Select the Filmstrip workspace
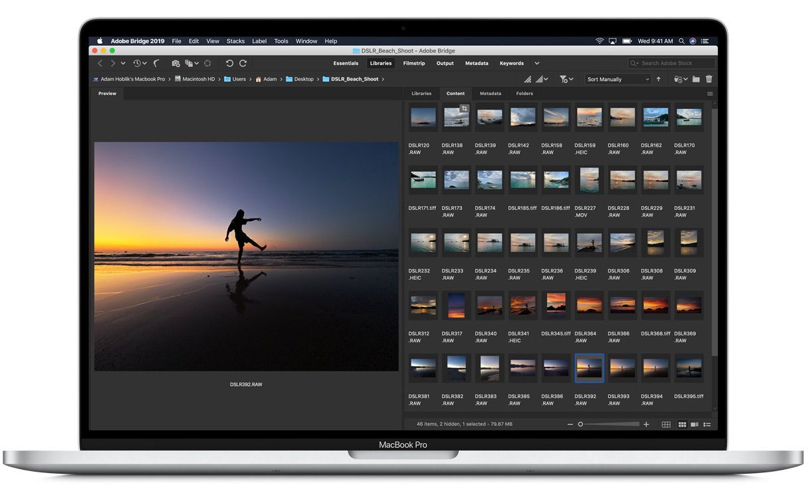Screen dimensions: 809x495 tap(413, 63)
